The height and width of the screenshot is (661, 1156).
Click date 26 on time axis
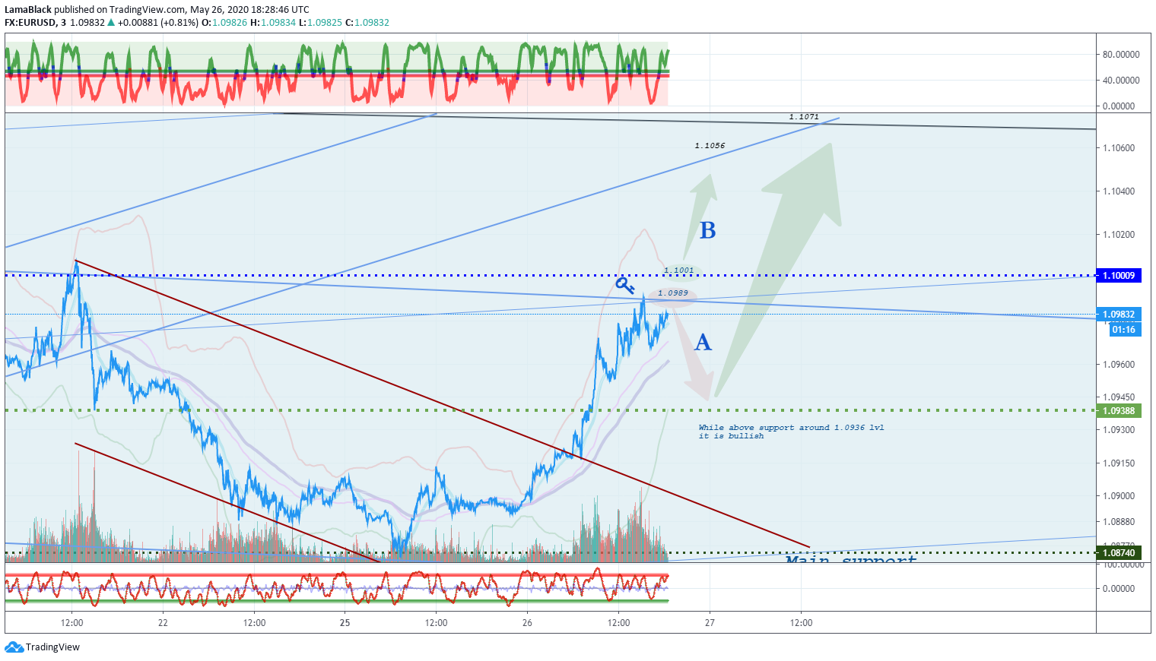[x=527, y=623]
